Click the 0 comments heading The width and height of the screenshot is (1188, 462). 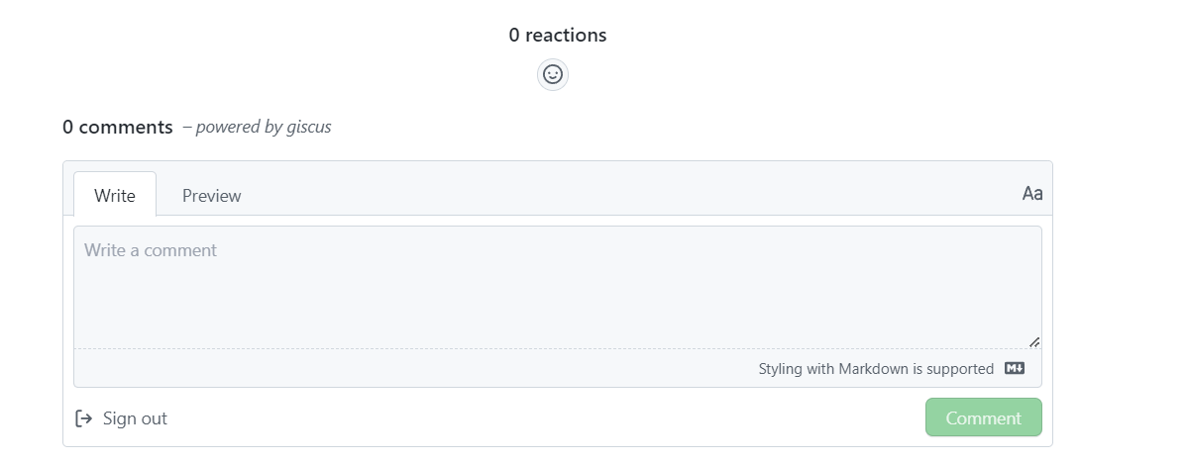pyautogui.click(x=117, y=127)
